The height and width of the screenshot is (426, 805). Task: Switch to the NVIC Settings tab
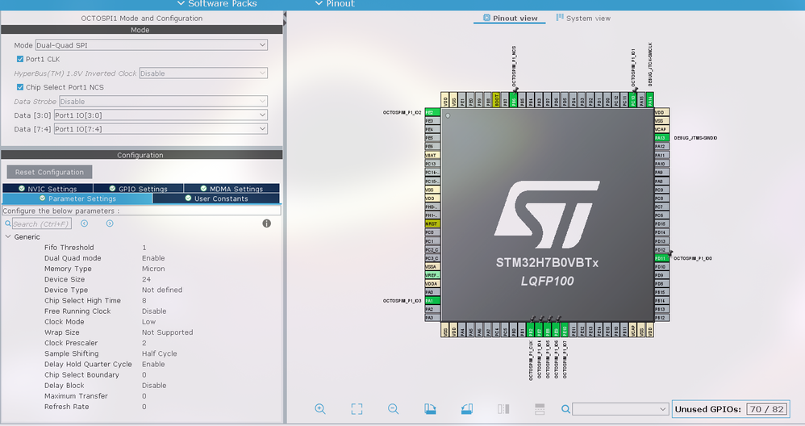(48, 189)
